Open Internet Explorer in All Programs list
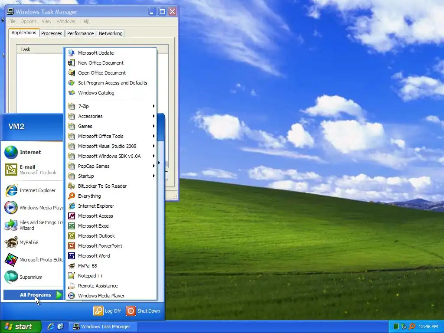This screenshot has height=333, width=444. tap(111, 206)
